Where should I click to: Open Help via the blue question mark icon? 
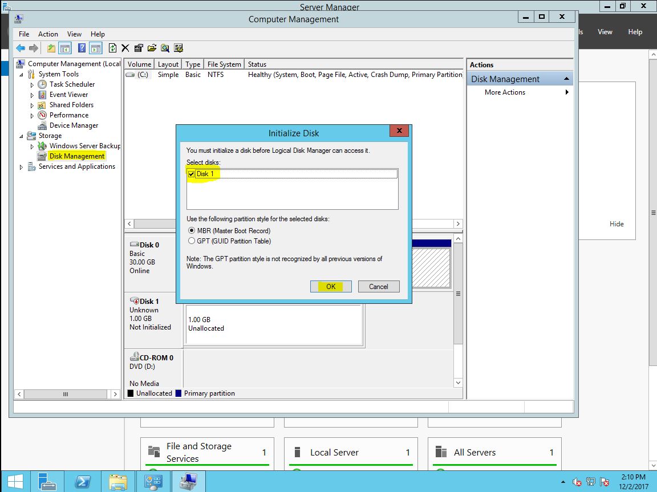pos(82,48)
